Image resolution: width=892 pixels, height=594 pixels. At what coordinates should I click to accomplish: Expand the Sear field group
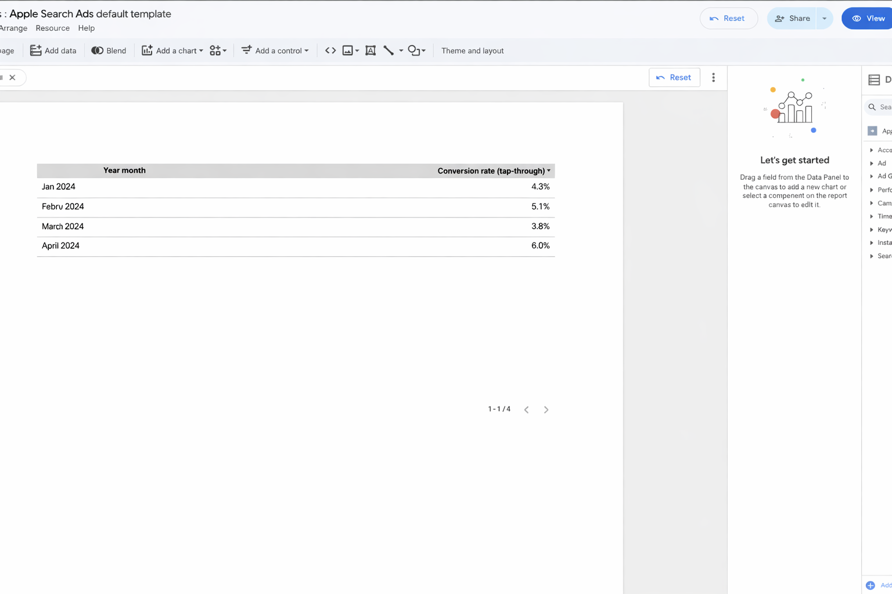click(872, 256)
